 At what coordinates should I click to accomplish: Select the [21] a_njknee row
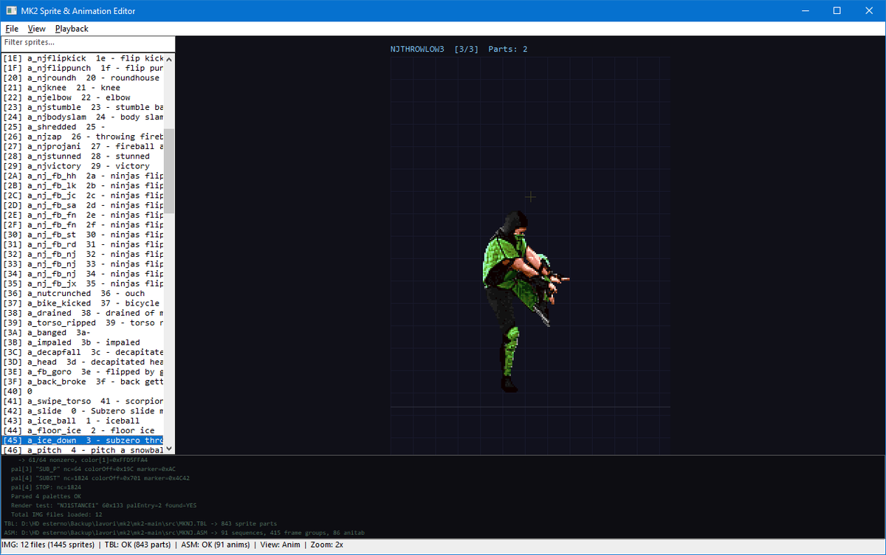tap(82, 88)
